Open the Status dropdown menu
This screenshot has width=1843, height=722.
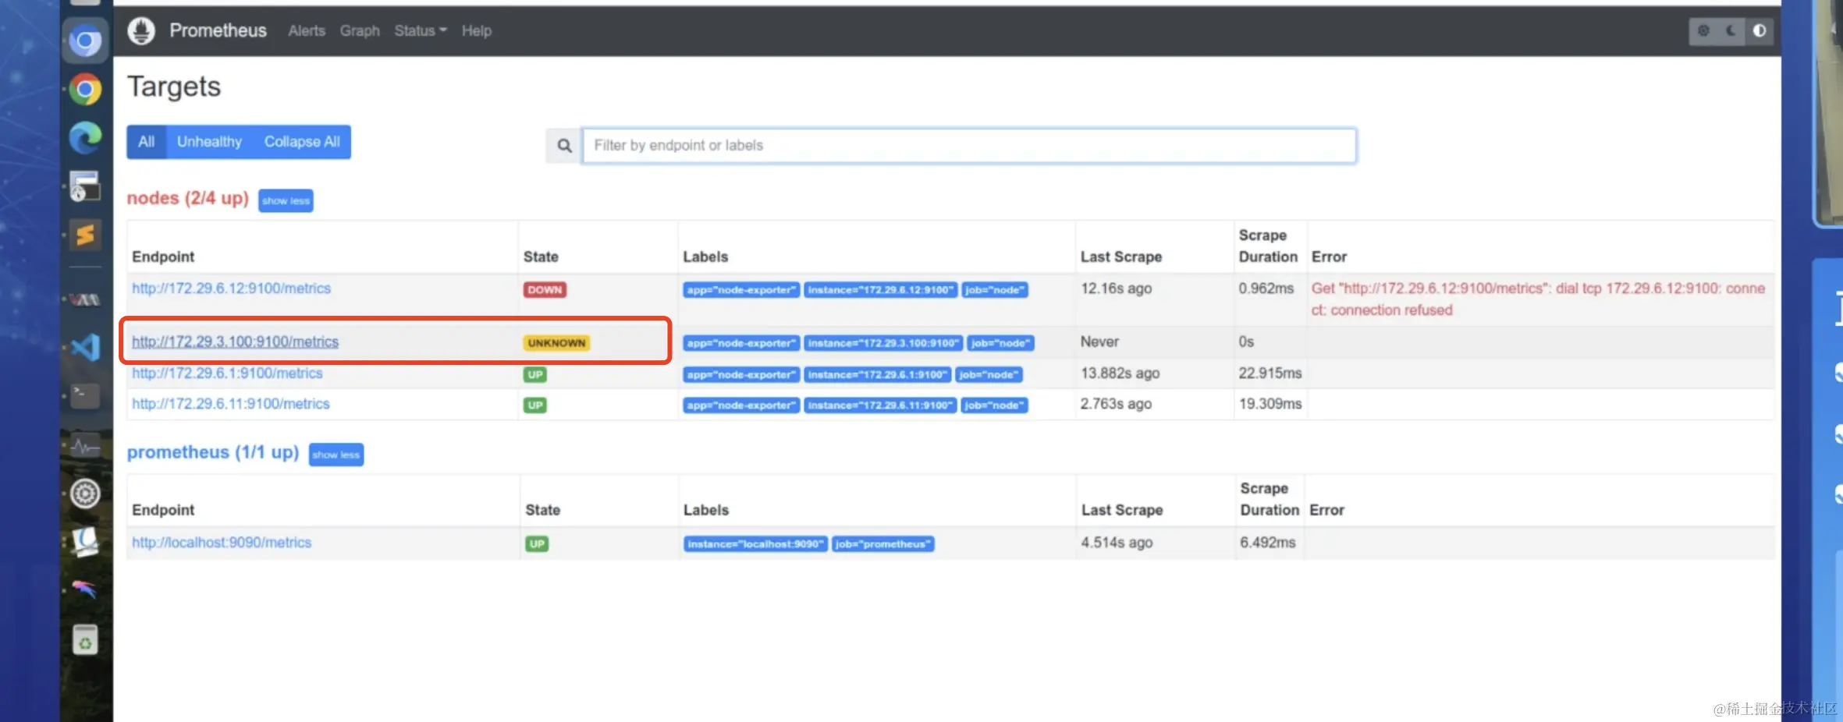tap(421, 31)
